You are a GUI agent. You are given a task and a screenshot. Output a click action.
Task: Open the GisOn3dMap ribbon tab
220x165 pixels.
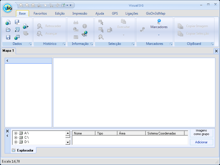156,13
